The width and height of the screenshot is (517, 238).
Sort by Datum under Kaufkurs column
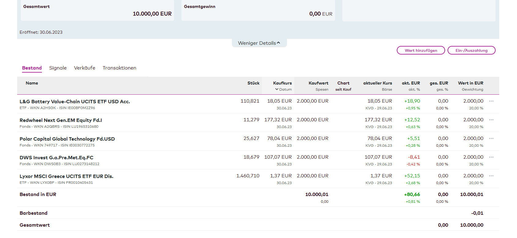(x=284, y=89)
